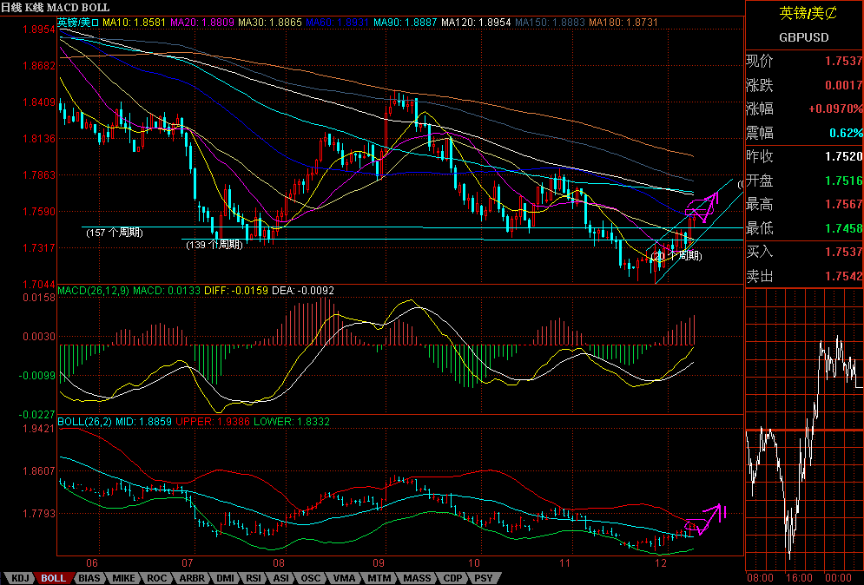Click the (20 个周期) annotation label
The height and width of the screenshot is (585, 864).
pyautogui.click(x=676, y=255)
